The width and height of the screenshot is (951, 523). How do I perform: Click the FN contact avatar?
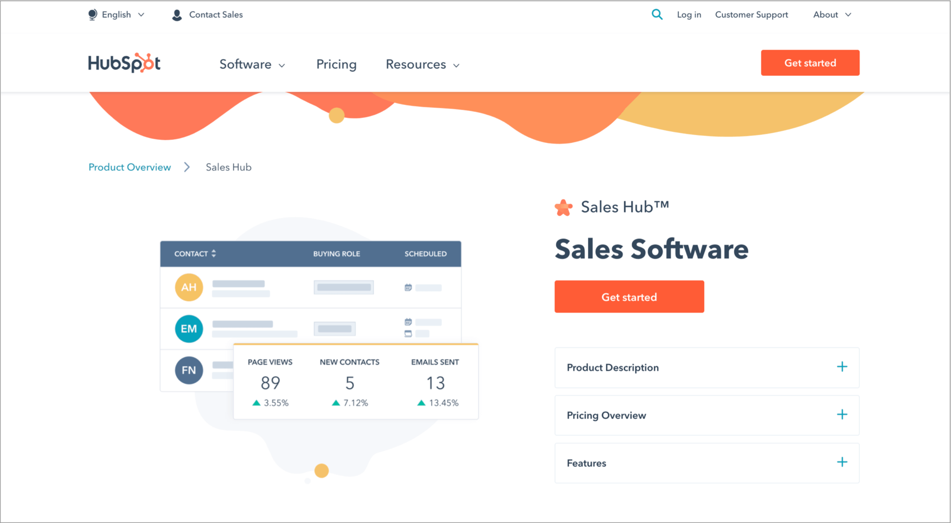tap(189, 370)
